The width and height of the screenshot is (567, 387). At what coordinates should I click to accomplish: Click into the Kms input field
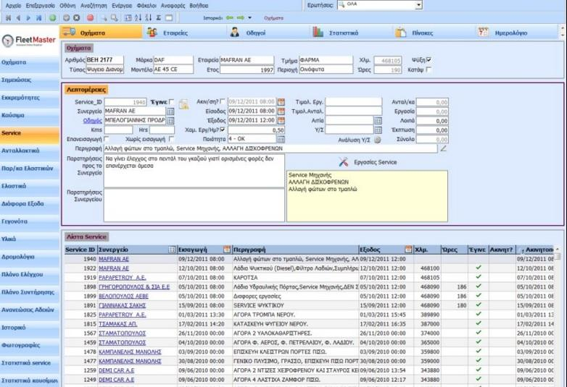point(118,129)
